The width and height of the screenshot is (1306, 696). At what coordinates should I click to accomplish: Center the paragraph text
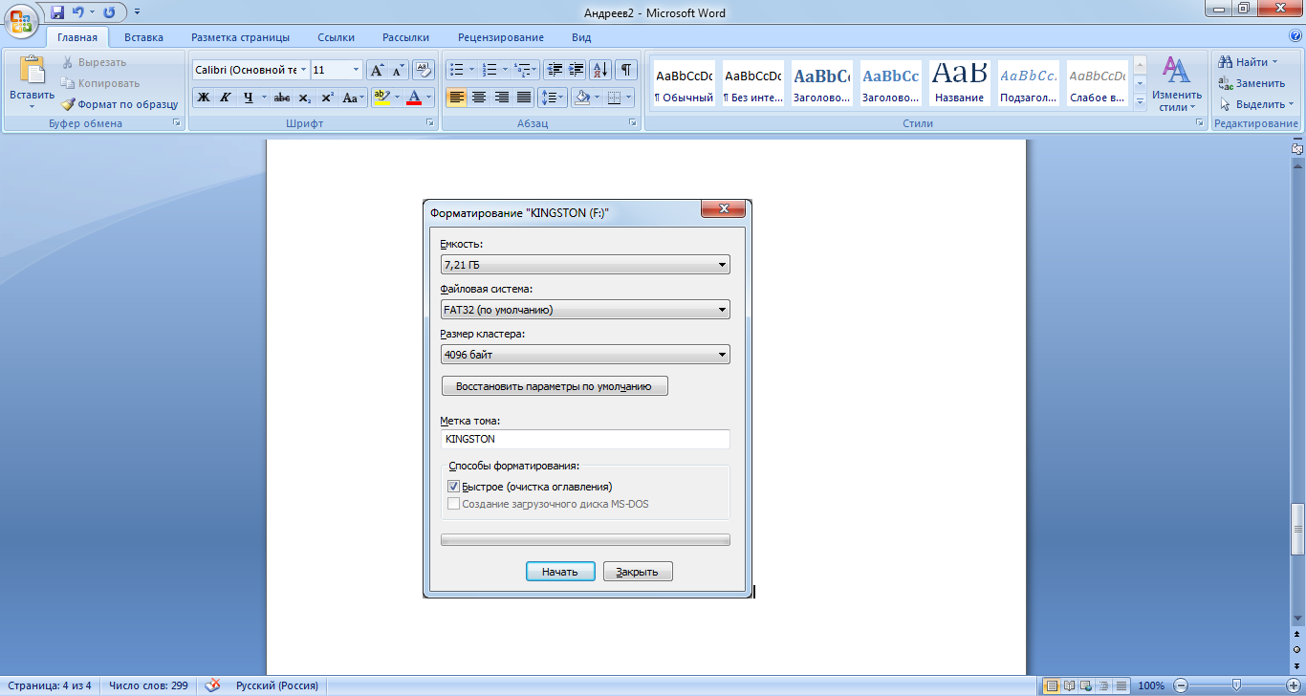click(479, 98)
